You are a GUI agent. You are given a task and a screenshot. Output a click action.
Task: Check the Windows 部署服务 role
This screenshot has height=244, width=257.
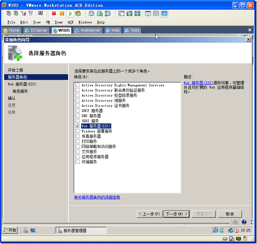pyautogui.click(x=78, y=131)
